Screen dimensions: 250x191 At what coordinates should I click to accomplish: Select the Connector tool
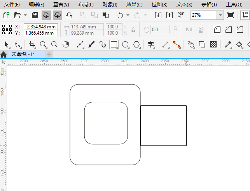(x=177, y=44)
